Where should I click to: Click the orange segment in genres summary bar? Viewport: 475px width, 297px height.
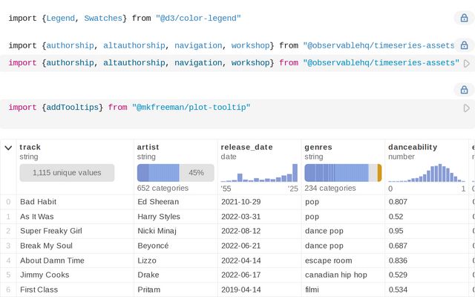point(379,173)
